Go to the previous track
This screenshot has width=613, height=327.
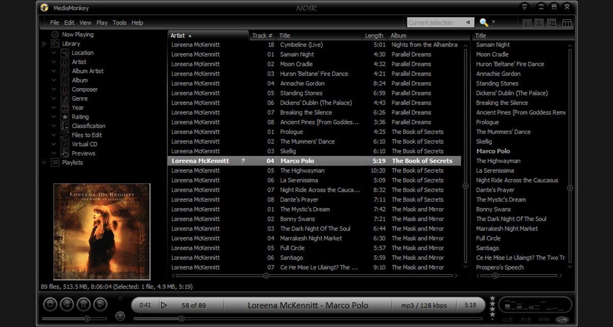click(67, 305)
